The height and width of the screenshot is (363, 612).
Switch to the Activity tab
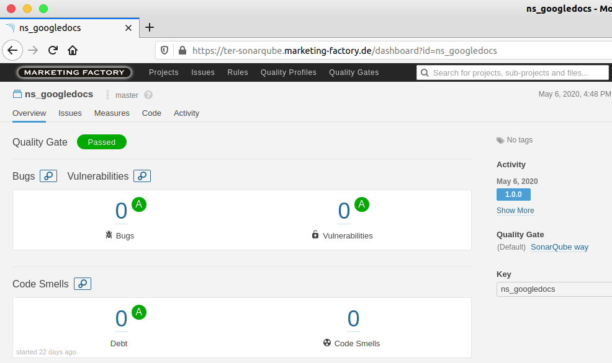tap(186, 113)
